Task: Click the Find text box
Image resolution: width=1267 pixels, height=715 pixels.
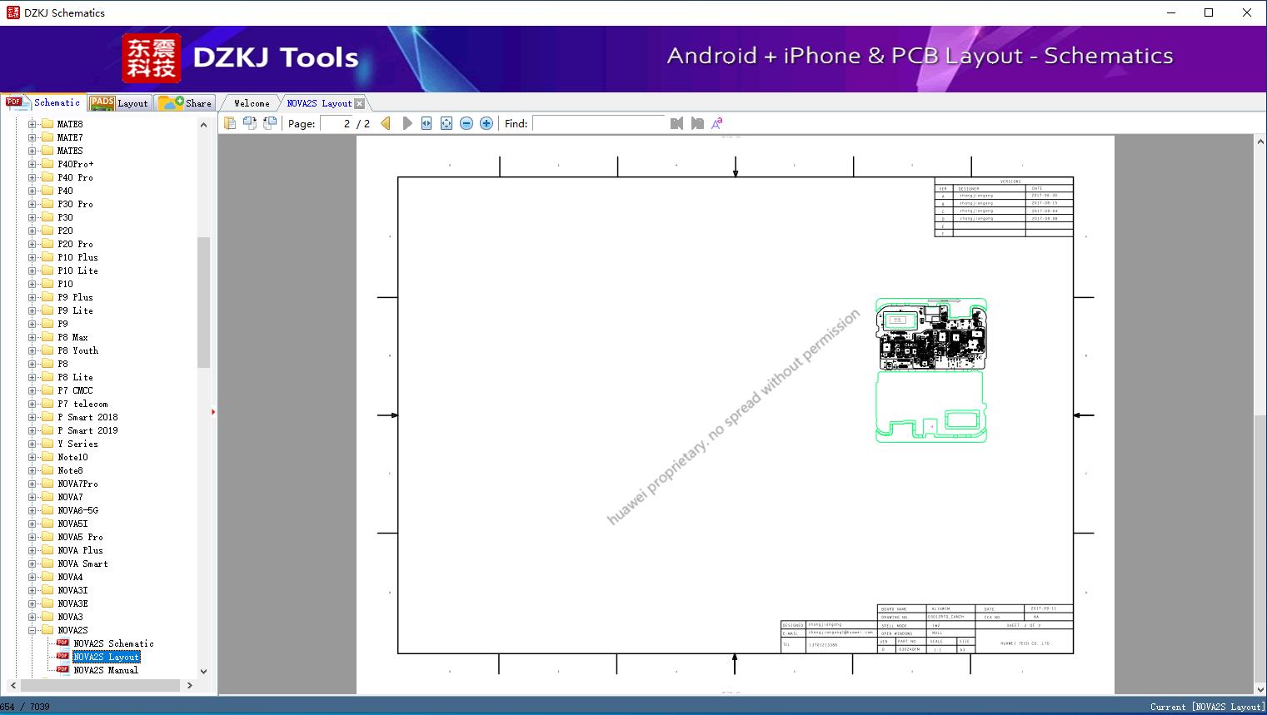Action: point(600,123)
